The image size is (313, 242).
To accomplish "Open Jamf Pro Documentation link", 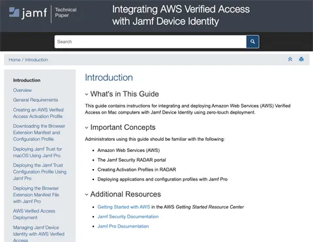I will click(x=123, y=226).
